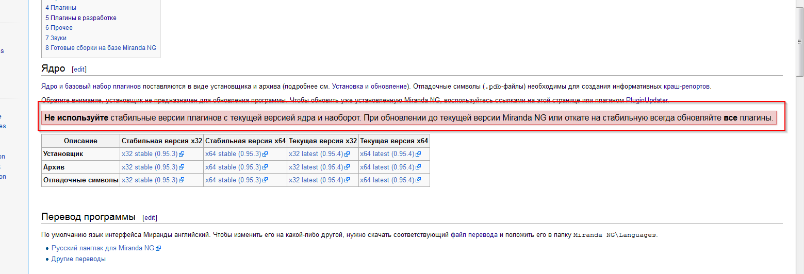This screenshot has width=804, height=274.
Task: Download Архив x64 stable (0.95.3)
Action: coord(236,167)
